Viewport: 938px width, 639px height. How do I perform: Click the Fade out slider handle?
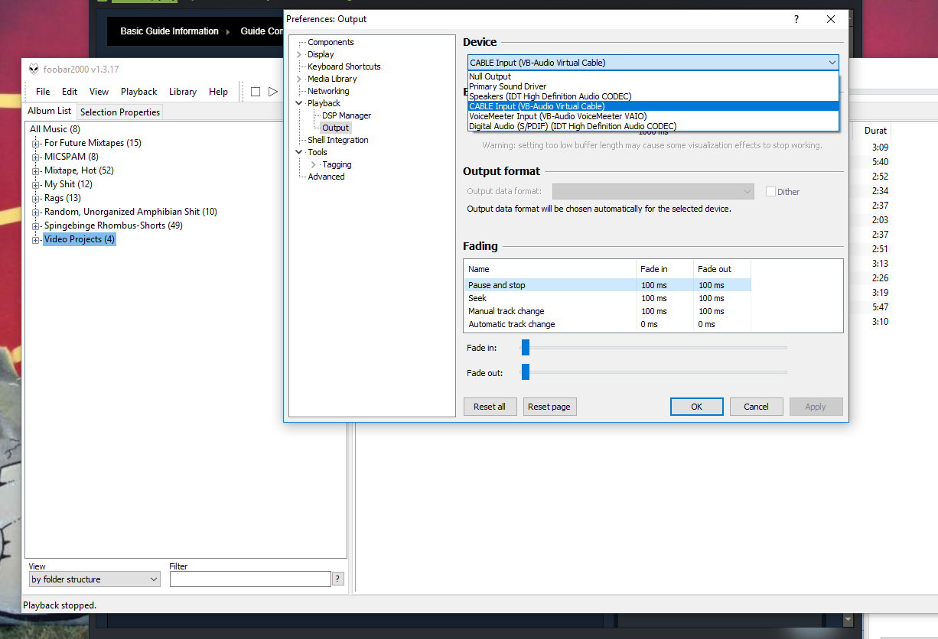(x=526, y=372)
